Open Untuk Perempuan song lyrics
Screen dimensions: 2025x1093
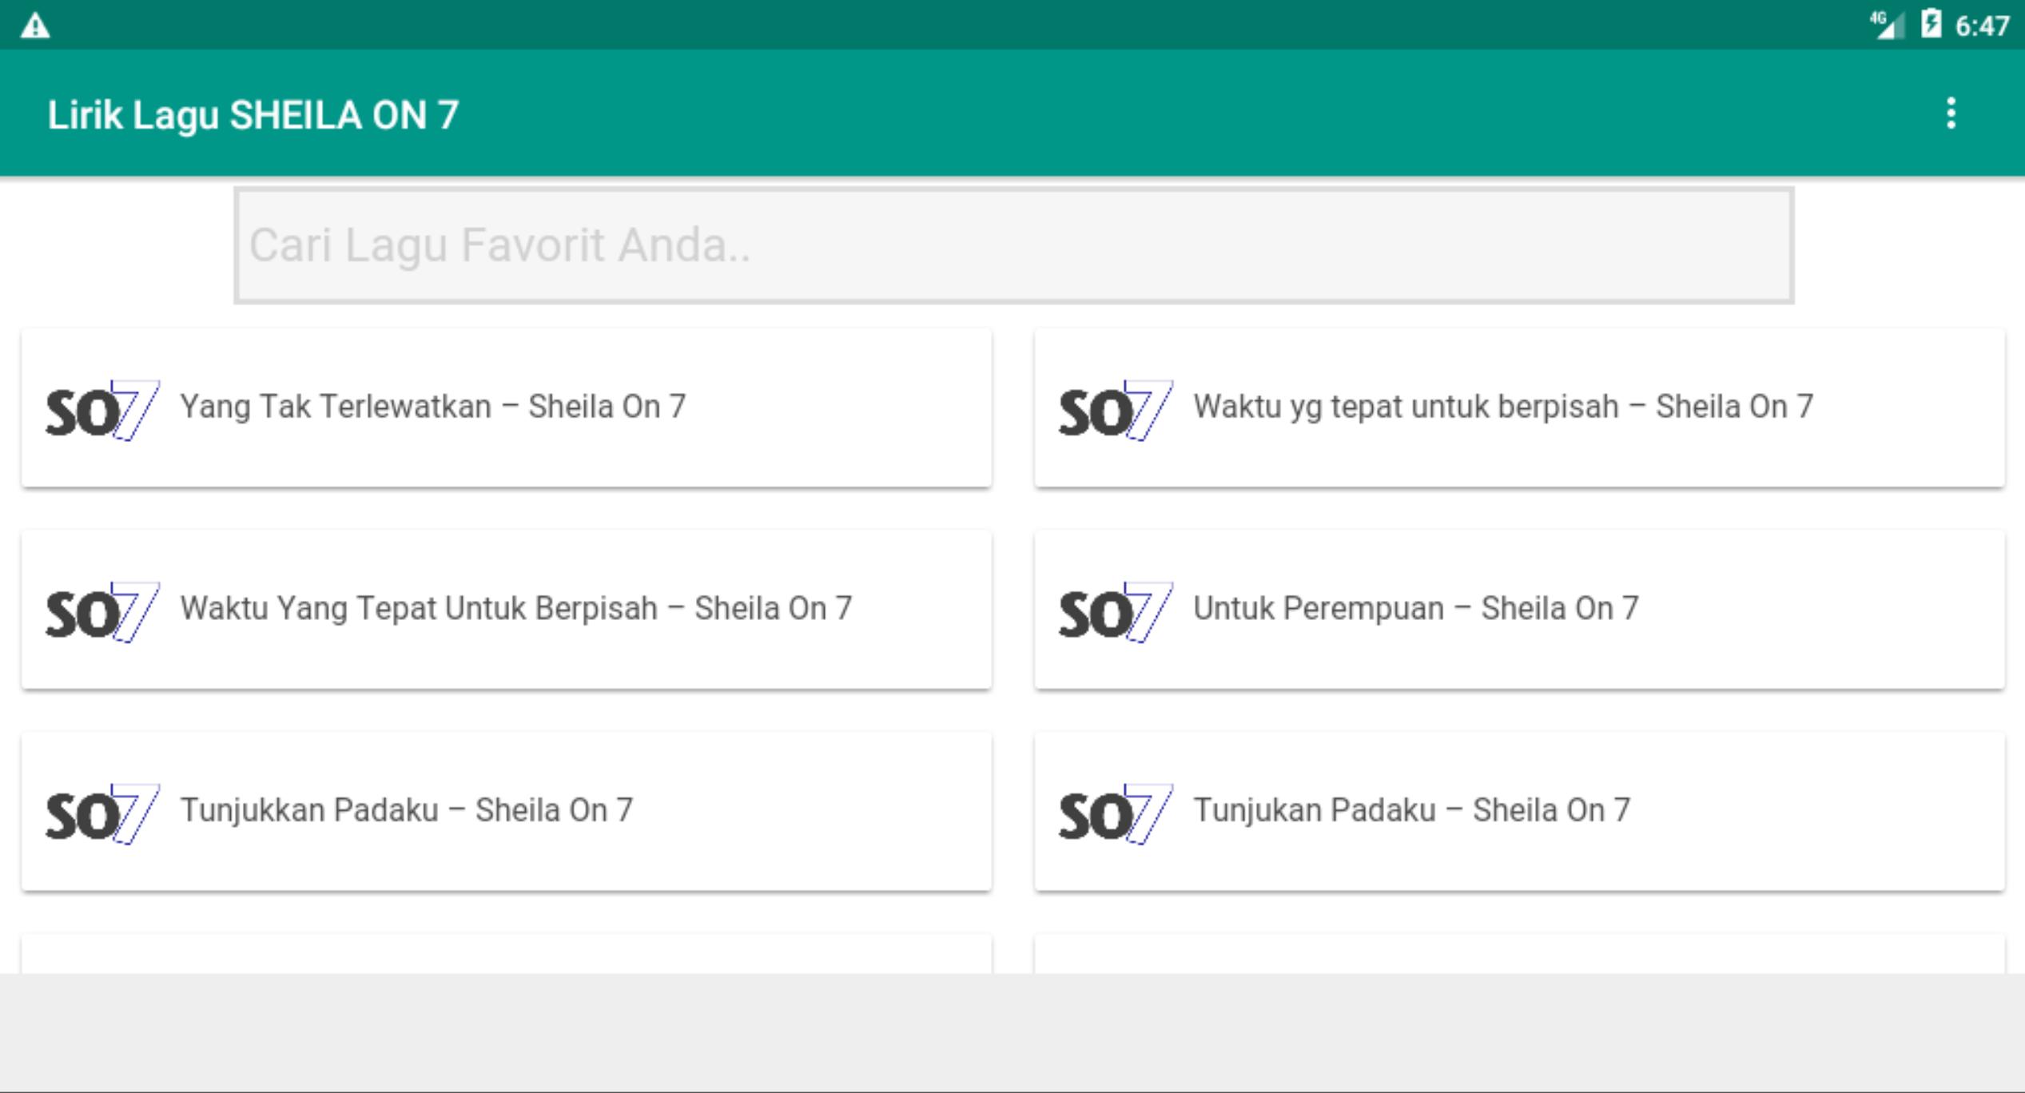[1519, 610]
